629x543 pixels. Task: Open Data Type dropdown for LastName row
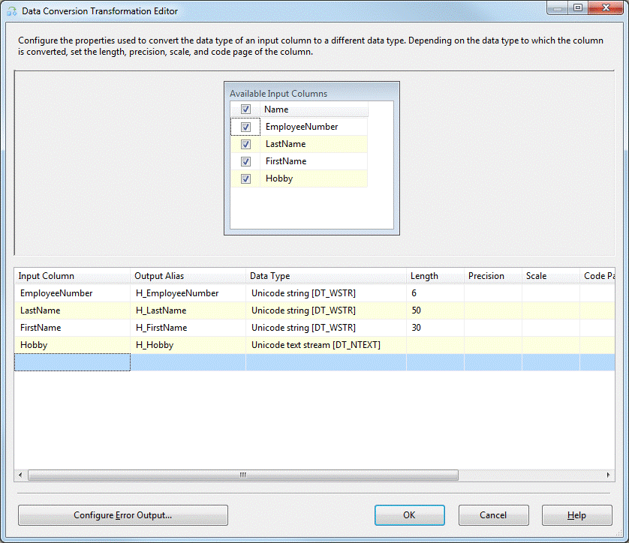pos(326,310)
